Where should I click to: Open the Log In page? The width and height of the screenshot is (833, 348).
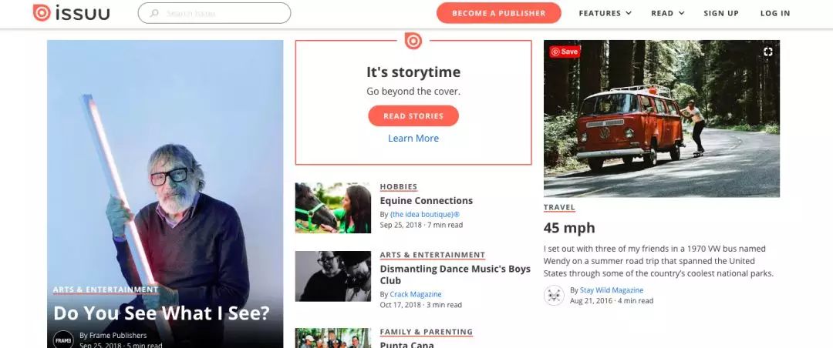pos(775,13)
